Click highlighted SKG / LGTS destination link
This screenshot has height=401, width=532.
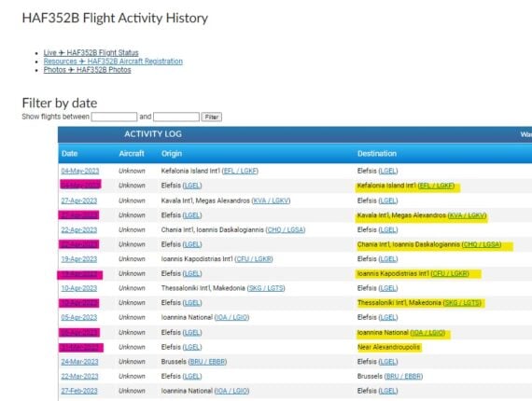click(462, 303)
